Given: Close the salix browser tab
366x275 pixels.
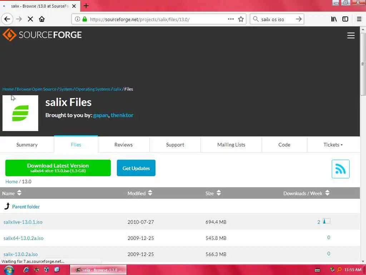Looking at the screenshot, I should click(74, 6).
